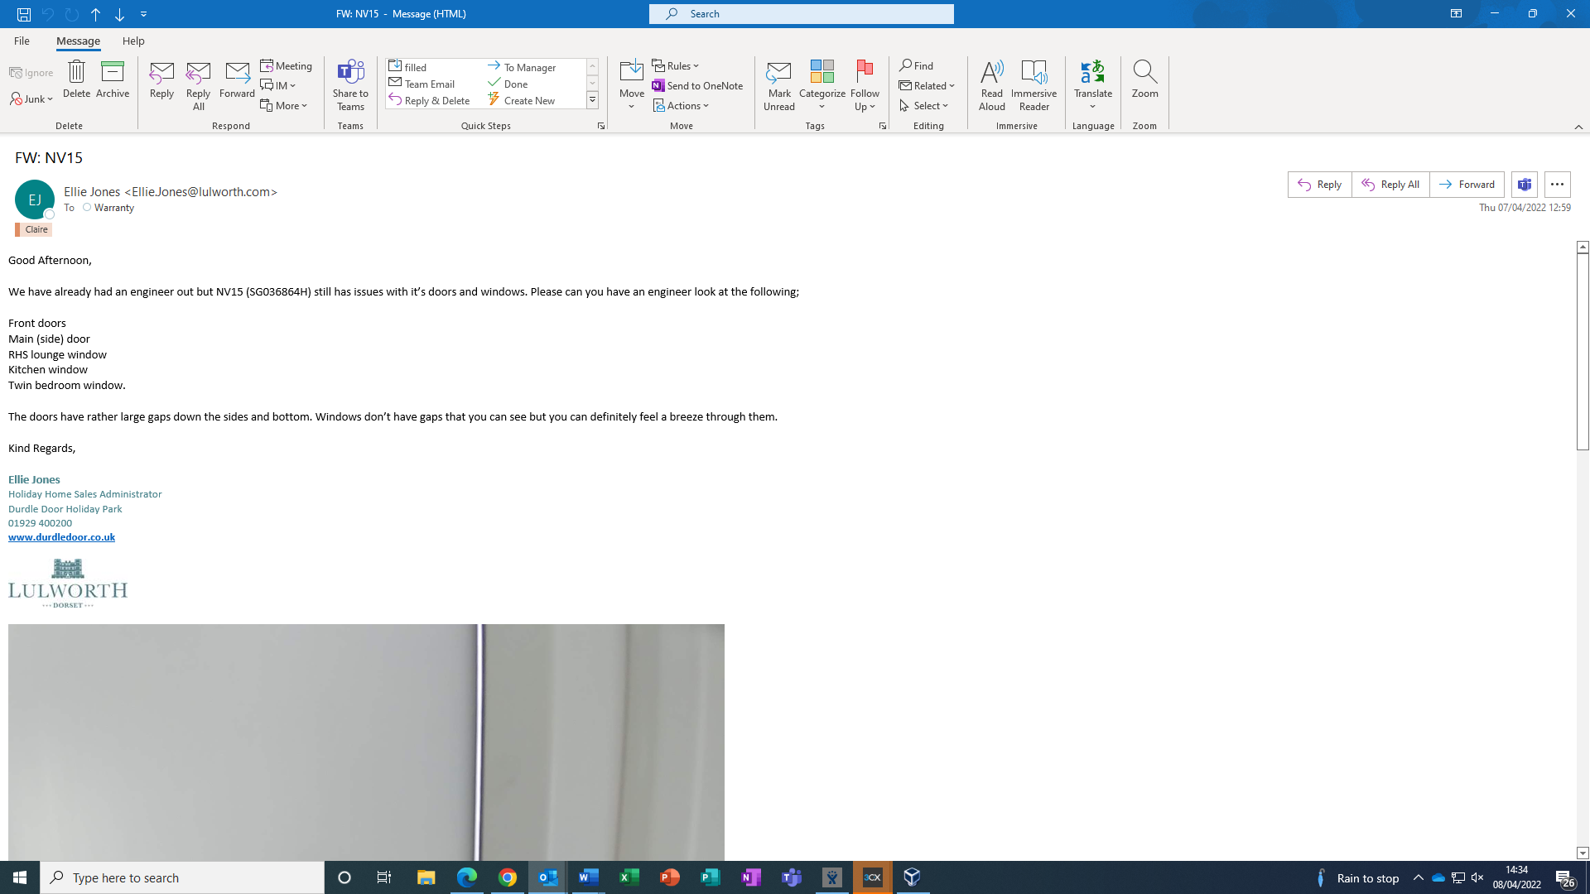The image size is (1590, 894).
Task: Delete this email with the trash icon
Action: click(x=76, y=73)
